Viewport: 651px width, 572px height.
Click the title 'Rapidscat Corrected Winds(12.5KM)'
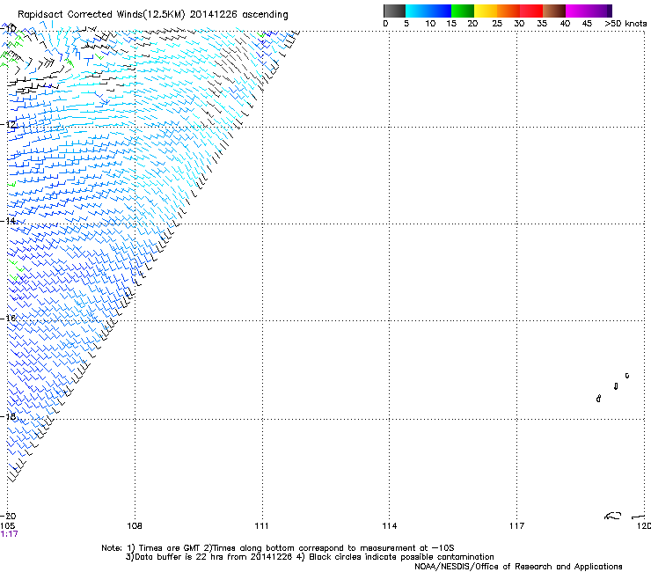pyautogui.click(x=101, y=15)
